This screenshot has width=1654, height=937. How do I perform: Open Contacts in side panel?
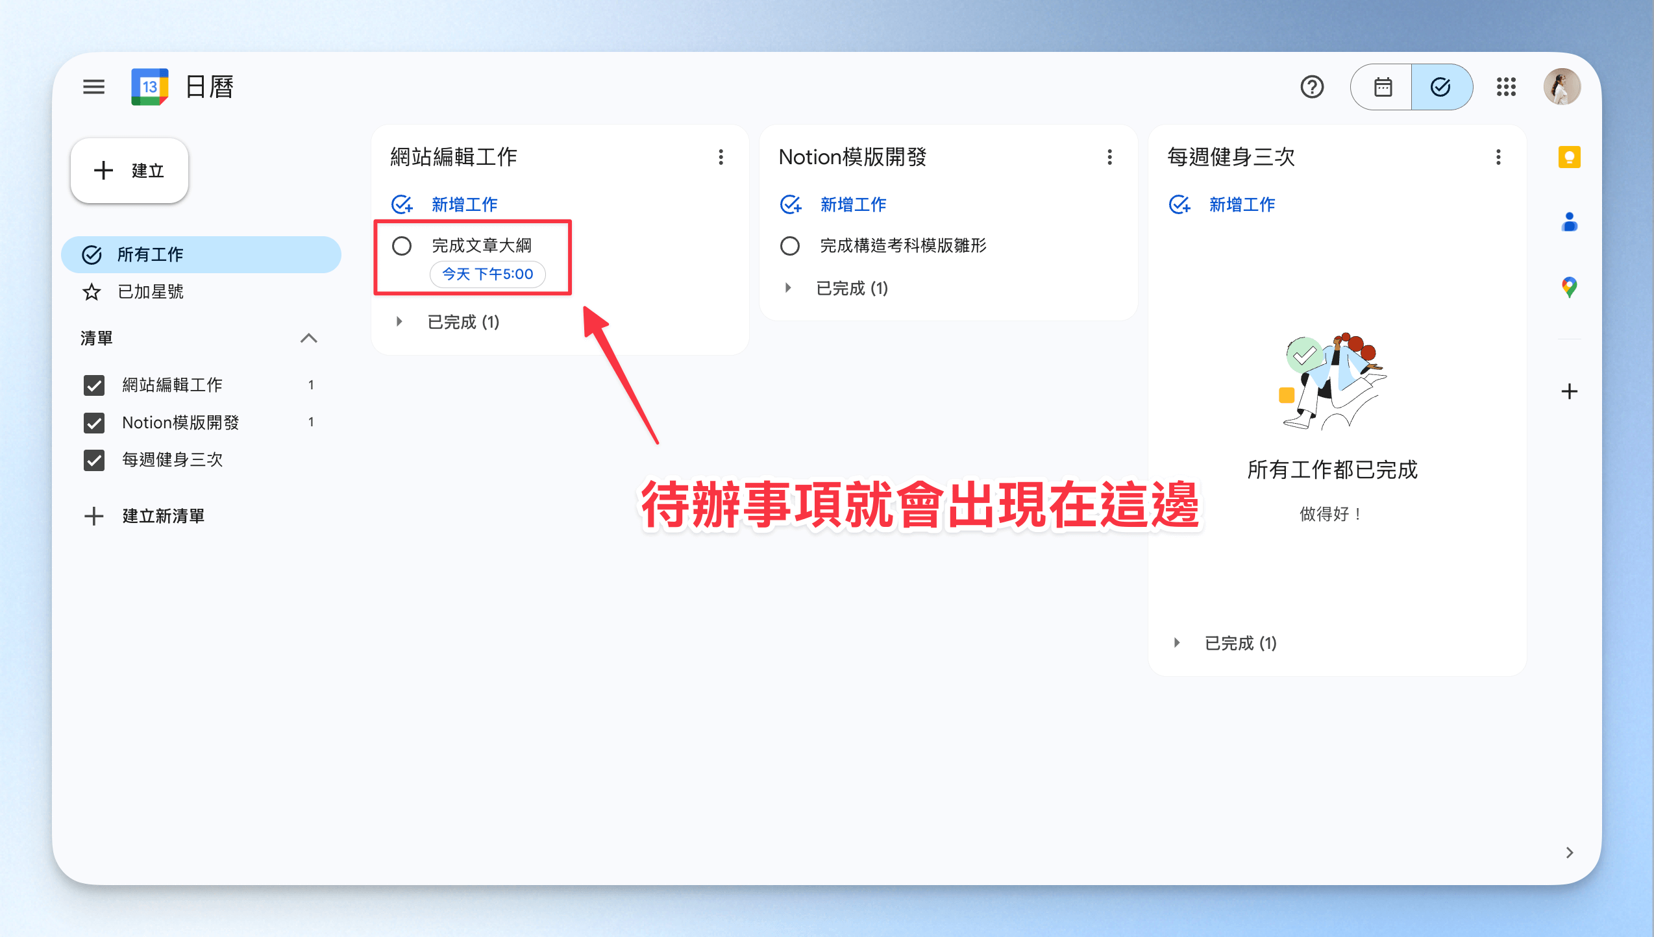(x=1569, y=222)
